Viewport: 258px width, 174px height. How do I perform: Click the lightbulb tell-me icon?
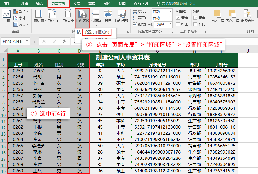(x=158, y=4)
